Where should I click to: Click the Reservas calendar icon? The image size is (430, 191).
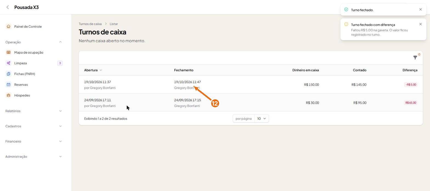[9, 85]
